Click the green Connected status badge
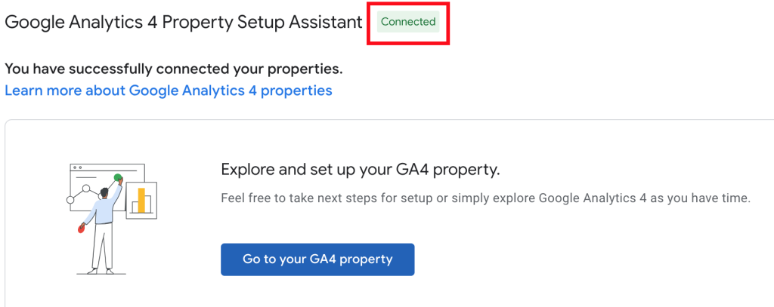 click(x=407, y=22)
